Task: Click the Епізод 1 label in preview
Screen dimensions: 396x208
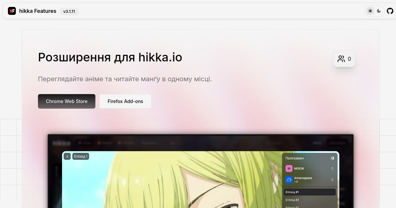Action: coord(81,156)
